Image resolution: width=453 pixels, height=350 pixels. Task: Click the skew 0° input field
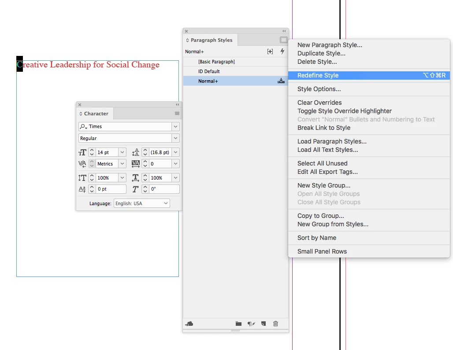tap(164, 189)
